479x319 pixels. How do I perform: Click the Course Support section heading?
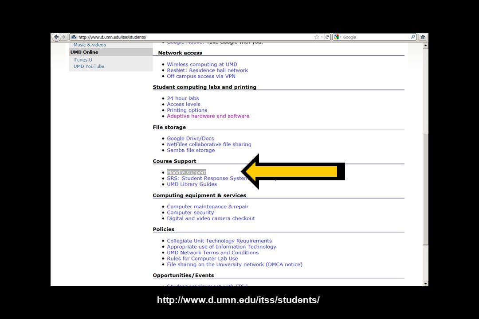(174, 161)
